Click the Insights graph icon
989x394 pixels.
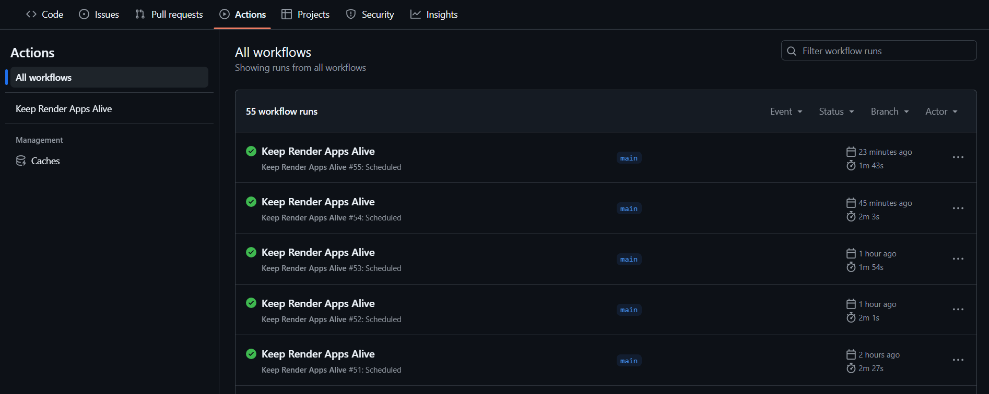(x=415, y=14)
